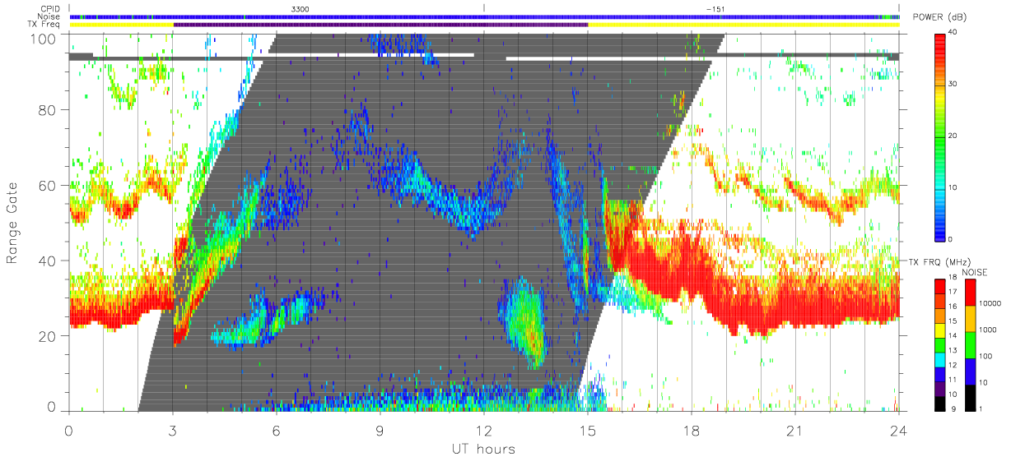Click the 24 tick on UT axis

coord(899,430)
